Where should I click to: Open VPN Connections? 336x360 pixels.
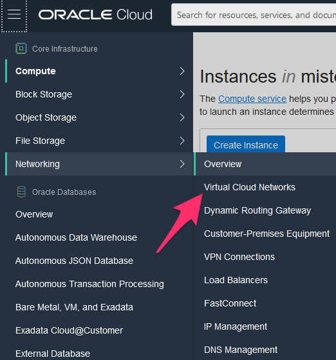click(x=265, y=257)
